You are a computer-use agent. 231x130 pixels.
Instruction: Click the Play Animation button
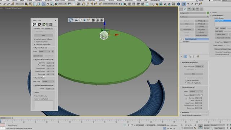coord(188,125)
